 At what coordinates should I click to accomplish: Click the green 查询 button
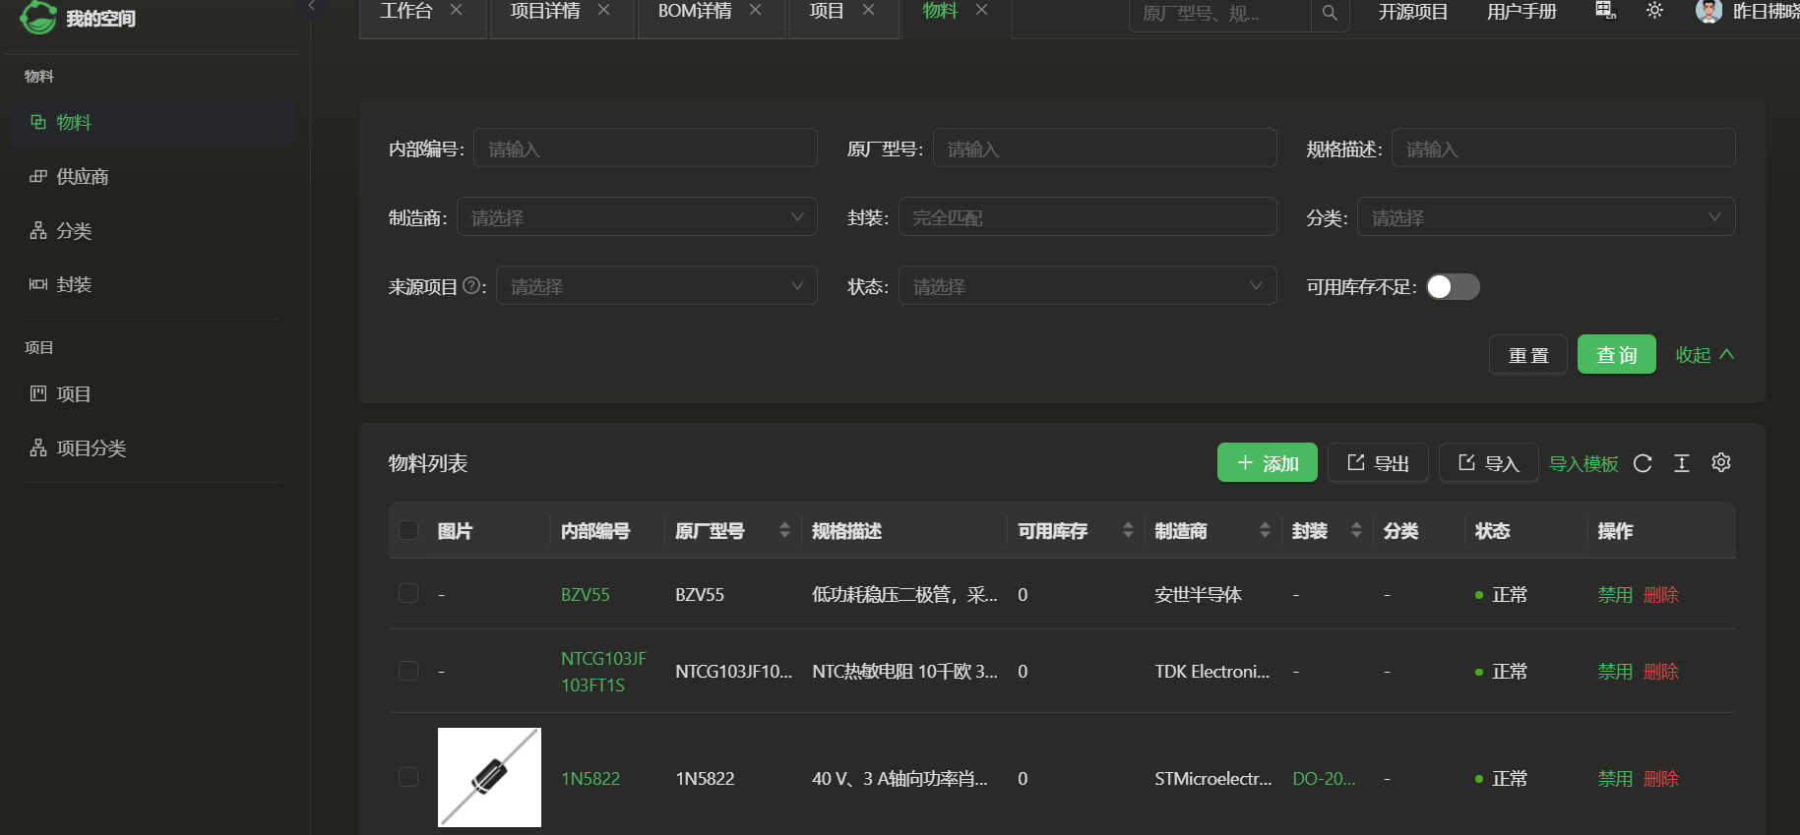1616,355
